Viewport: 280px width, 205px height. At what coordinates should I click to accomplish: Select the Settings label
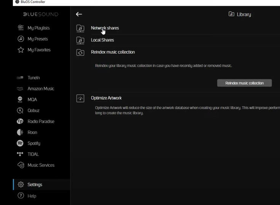point(35,185)
